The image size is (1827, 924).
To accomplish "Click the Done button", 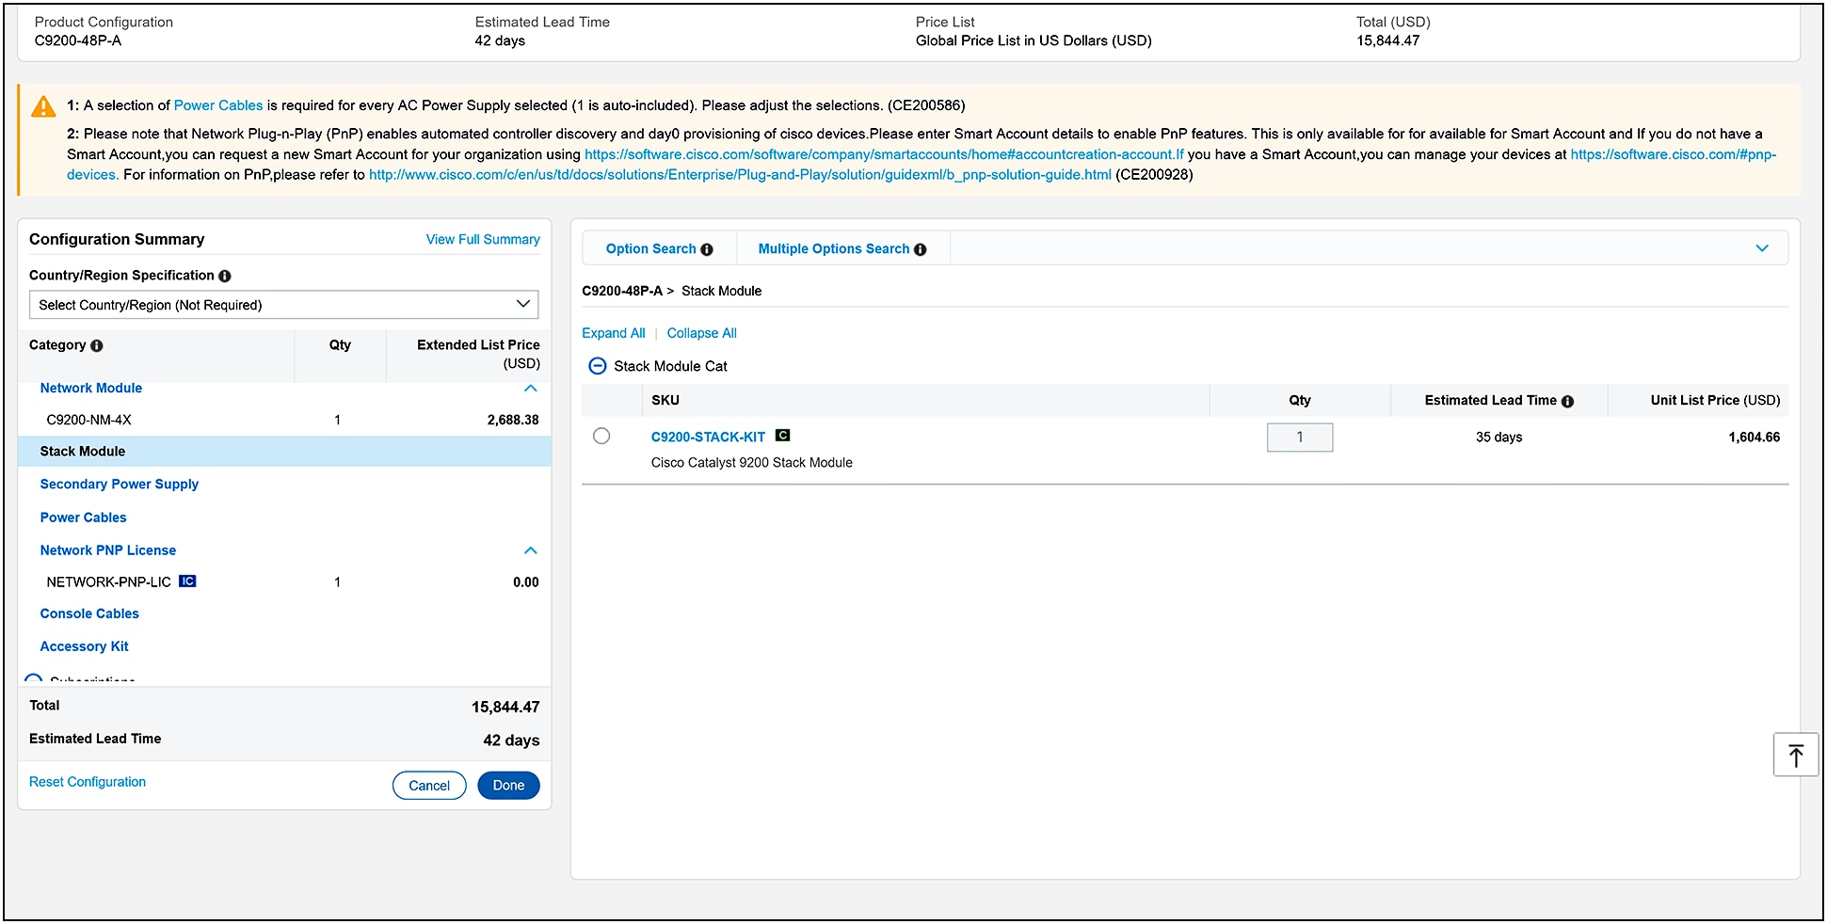I will tap(508, 786).
